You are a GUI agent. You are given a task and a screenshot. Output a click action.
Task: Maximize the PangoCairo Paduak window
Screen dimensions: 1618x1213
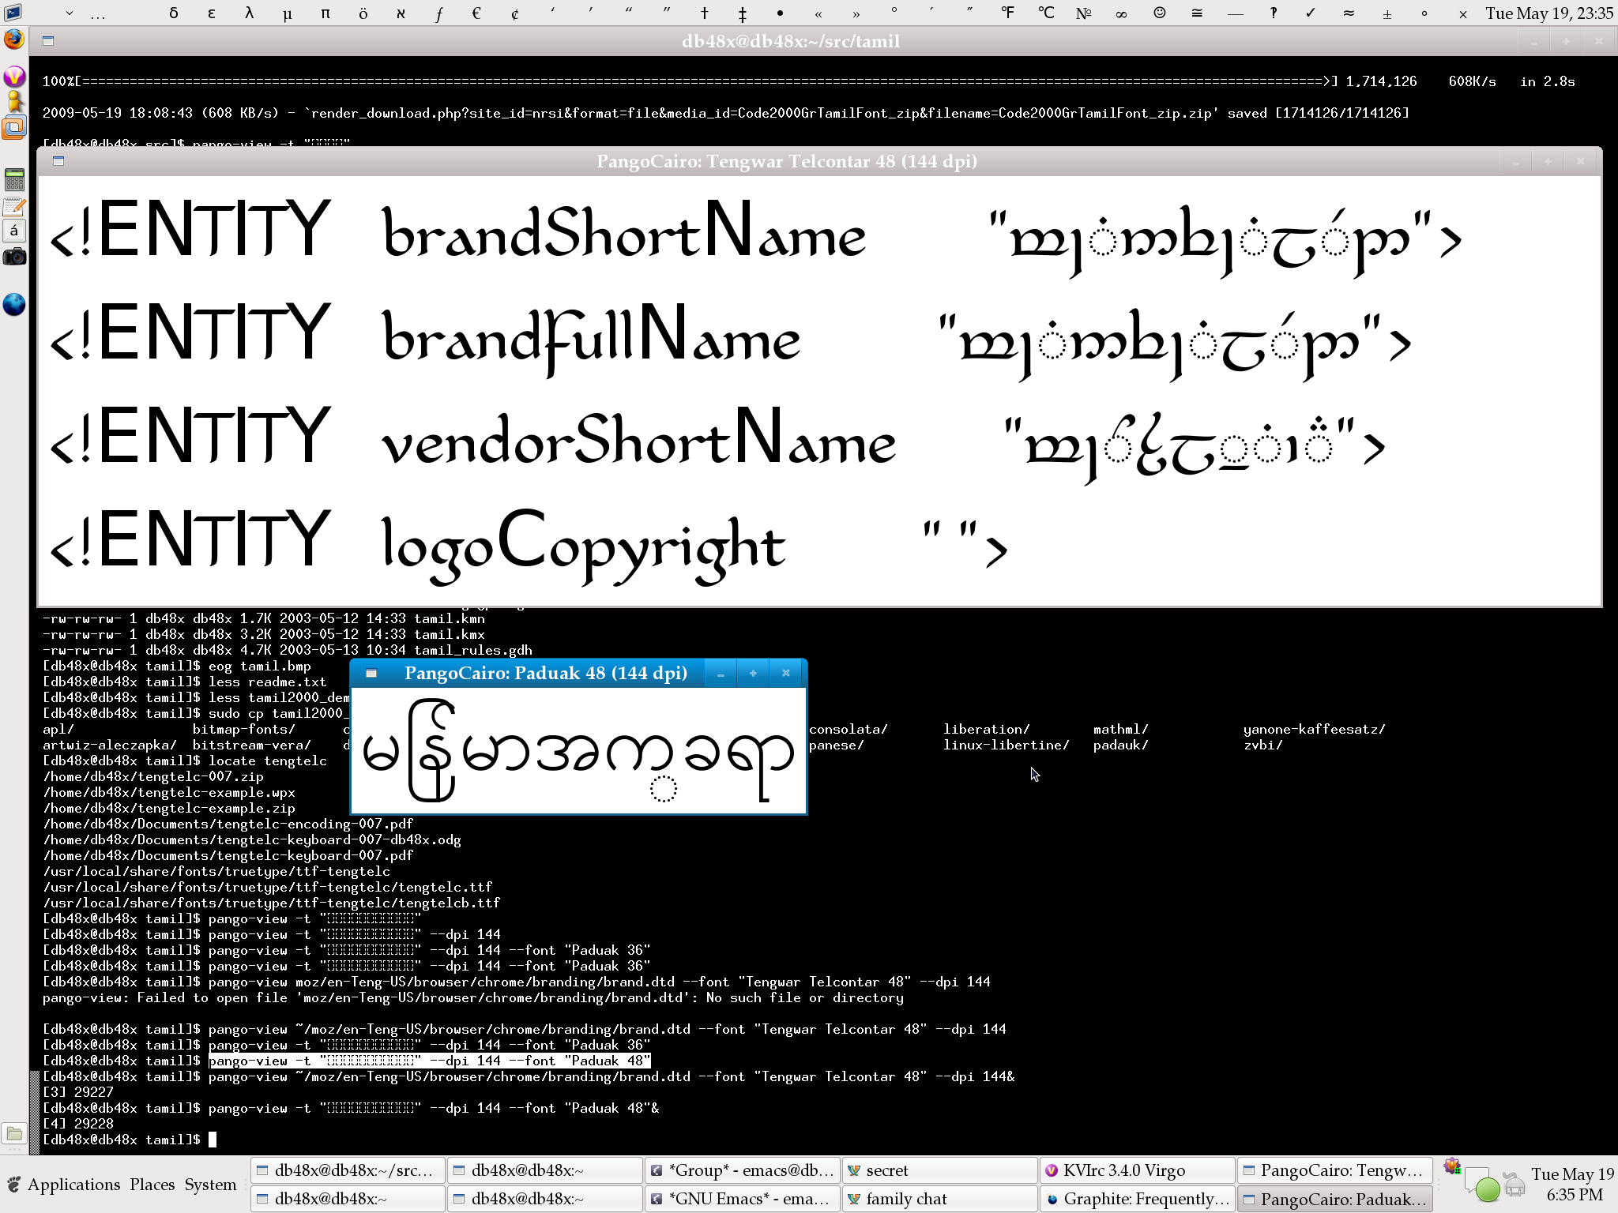[x=753, y=674]
